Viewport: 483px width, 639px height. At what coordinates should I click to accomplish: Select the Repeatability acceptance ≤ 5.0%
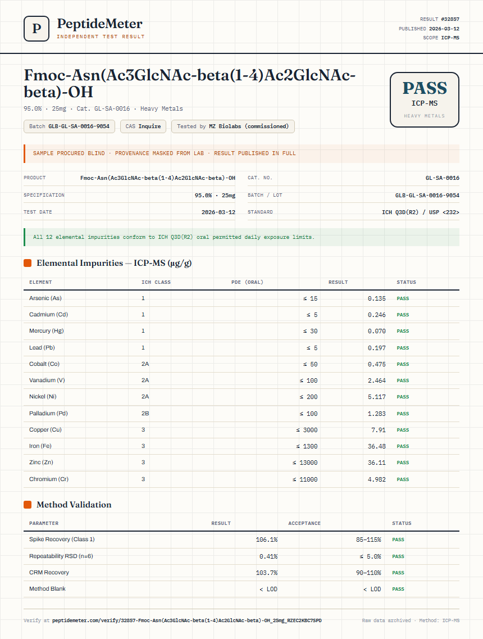click(370, 556)
